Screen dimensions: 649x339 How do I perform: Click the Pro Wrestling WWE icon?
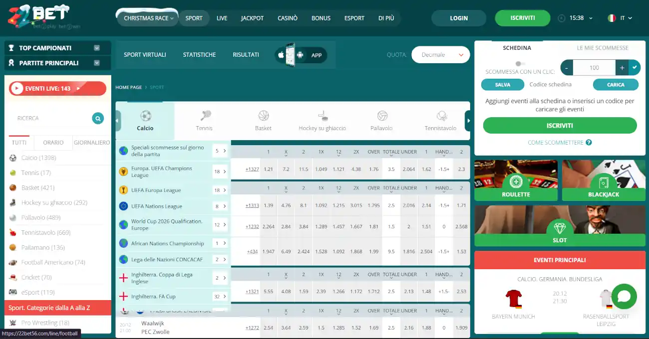(x=13, y=323)
